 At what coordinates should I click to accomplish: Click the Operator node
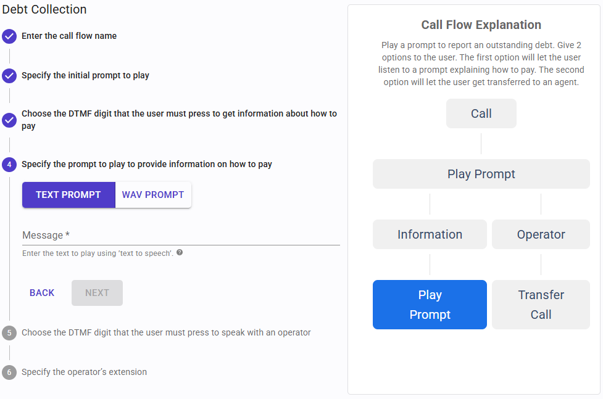click(x=540, y=234)
